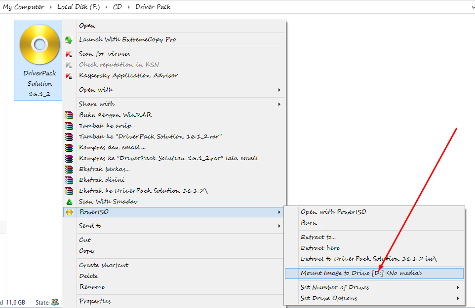The image size is (475, 308).
Task: Select Launch With ExtremeCopy Pro
Action: (x=174, y=39)
